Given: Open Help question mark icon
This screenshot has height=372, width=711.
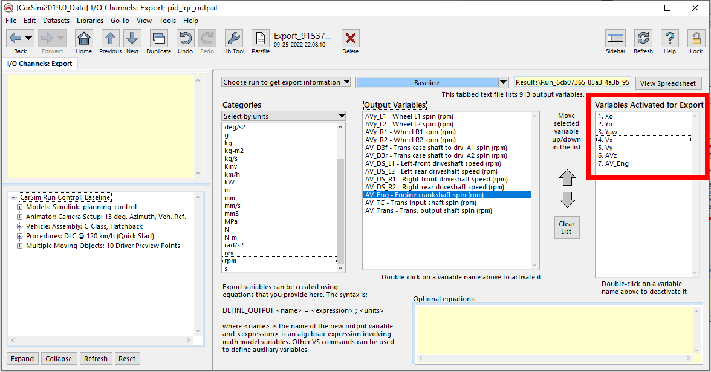Looking at the screenshot, I should [x=670, y=38].
